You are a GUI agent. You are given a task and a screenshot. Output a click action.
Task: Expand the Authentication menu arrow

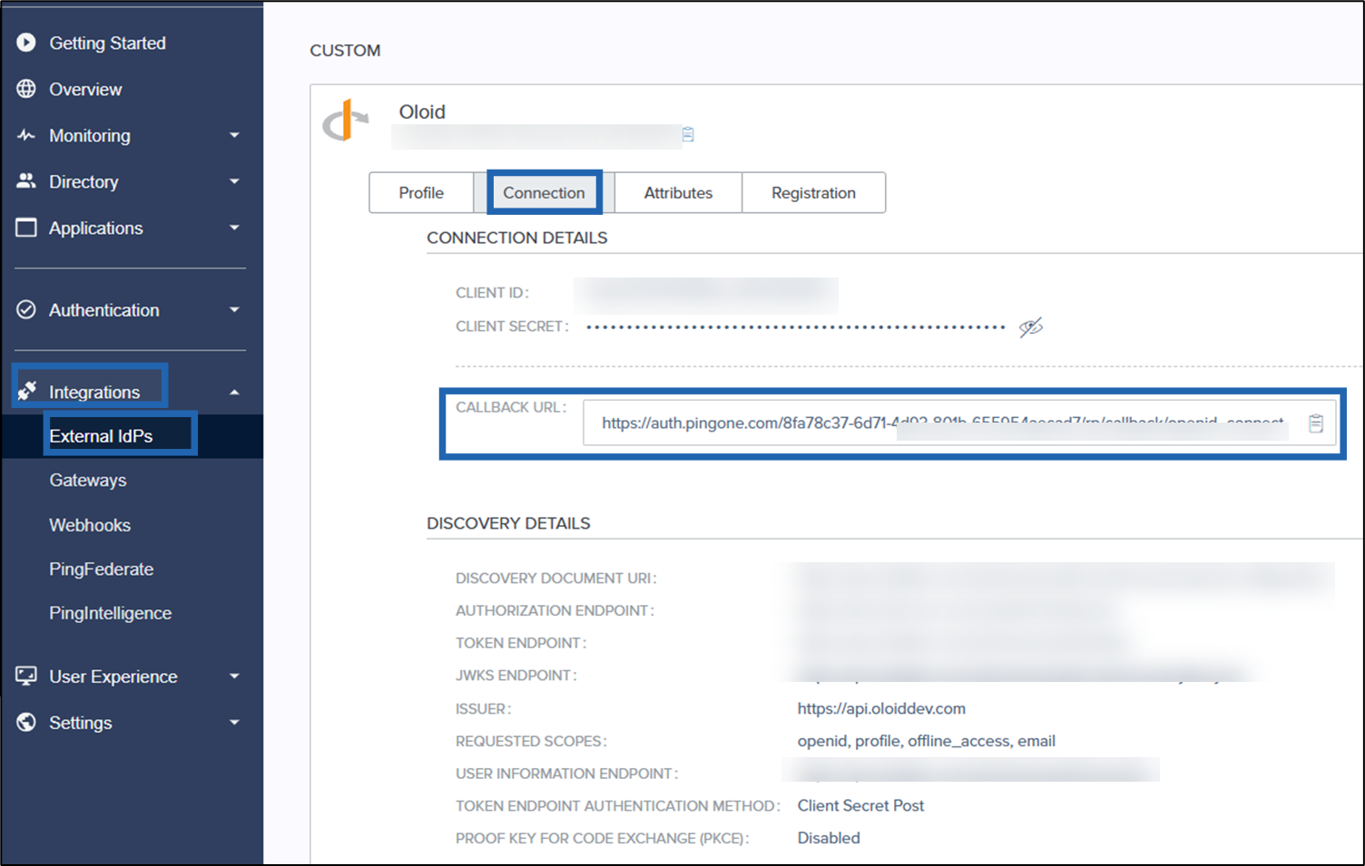pos(234,310)
